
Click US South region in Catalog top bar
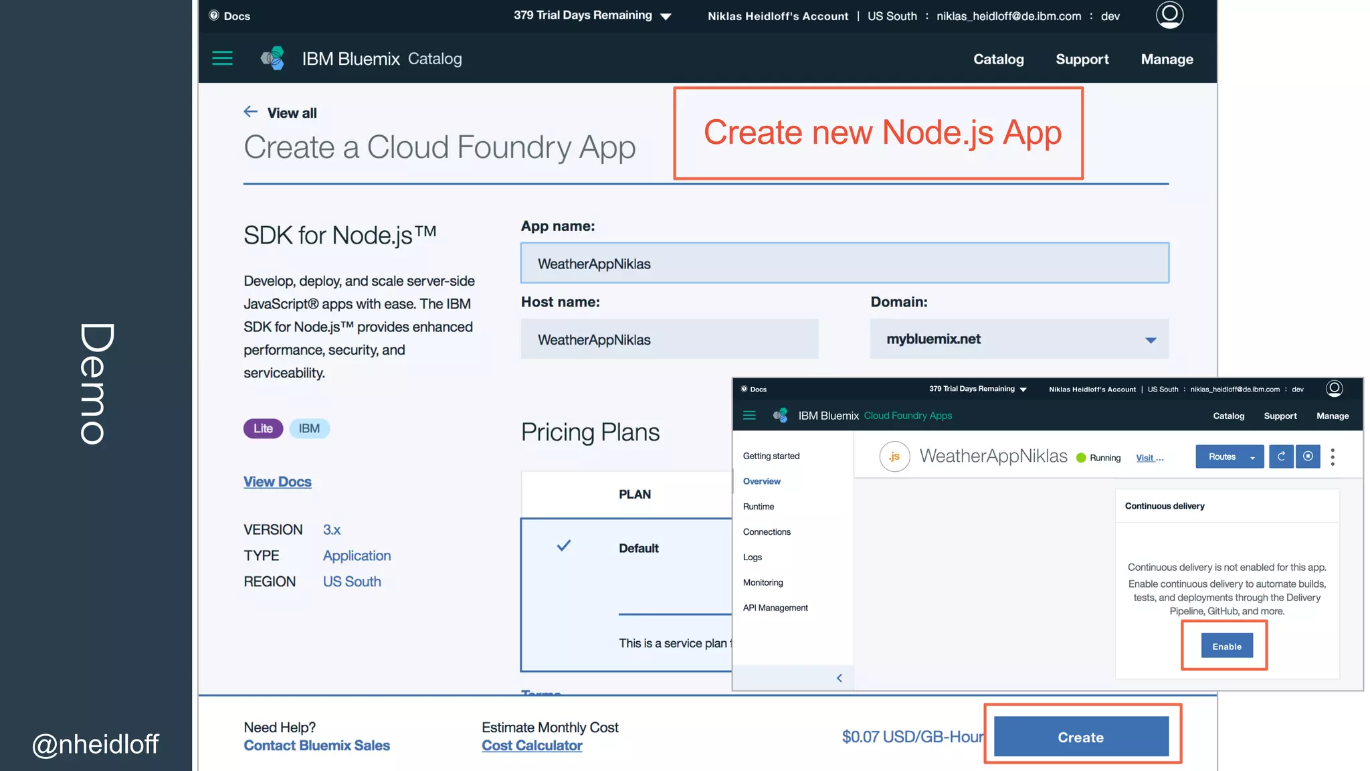tap(892, 16)
